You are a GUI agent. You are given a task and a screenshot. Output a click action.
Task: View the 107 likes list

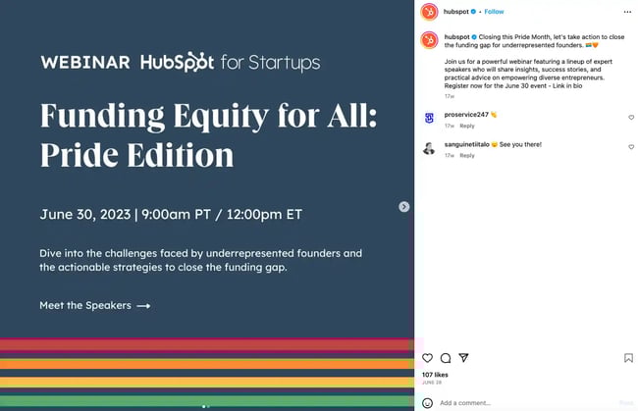point(435,375)
